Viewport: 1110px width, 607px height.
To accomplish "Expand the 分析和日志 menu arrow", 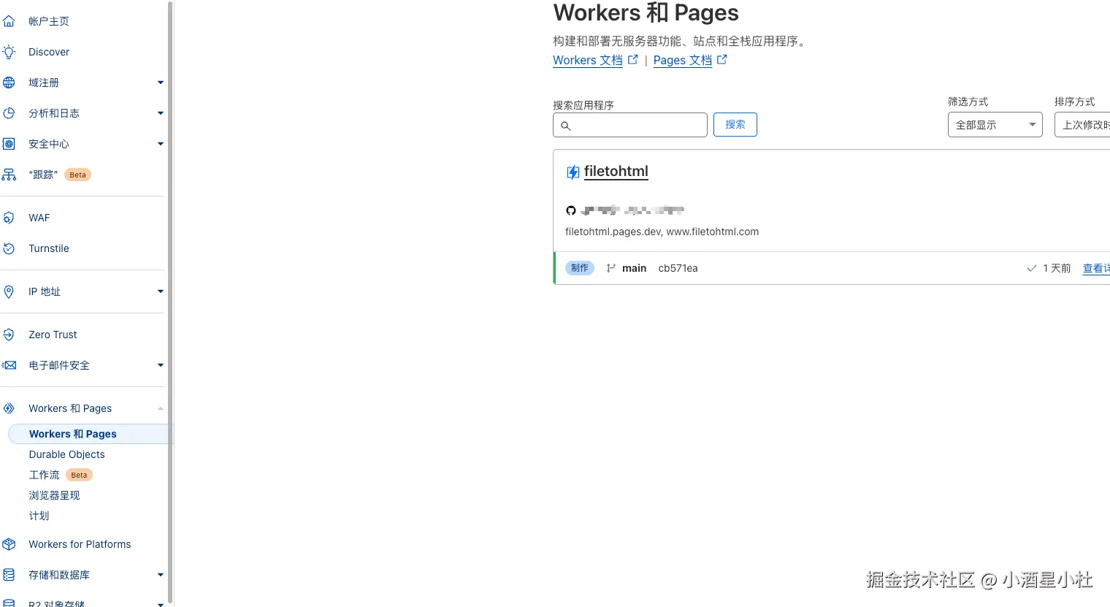I will click(x=161, y=113).
